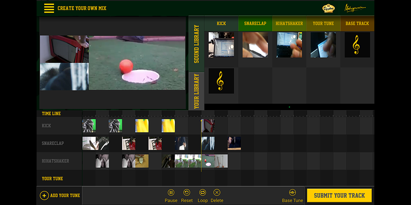The width and height of the screenshot is (411, 205).
Task: Switch to the Snareclap tab
Action: (255, 23)
